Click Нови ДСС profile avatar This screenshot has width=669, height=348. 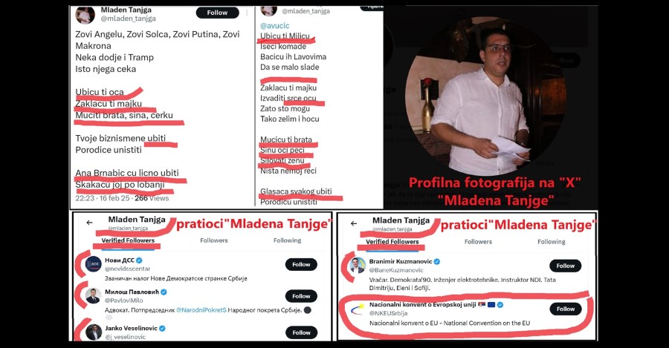[x=94, y=263]
